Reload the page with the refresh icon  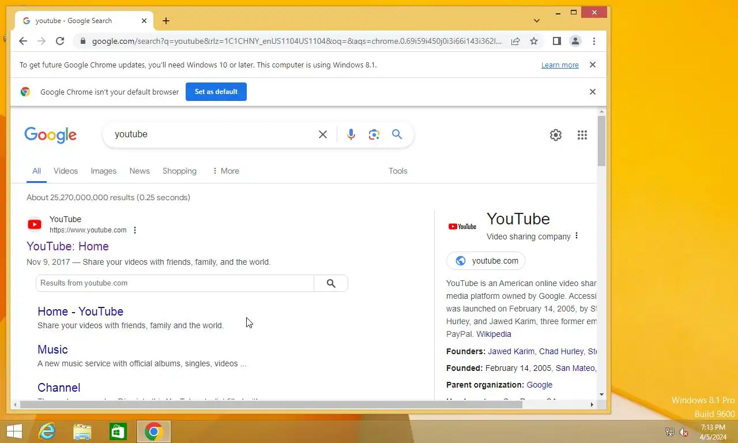coord(60,41)
